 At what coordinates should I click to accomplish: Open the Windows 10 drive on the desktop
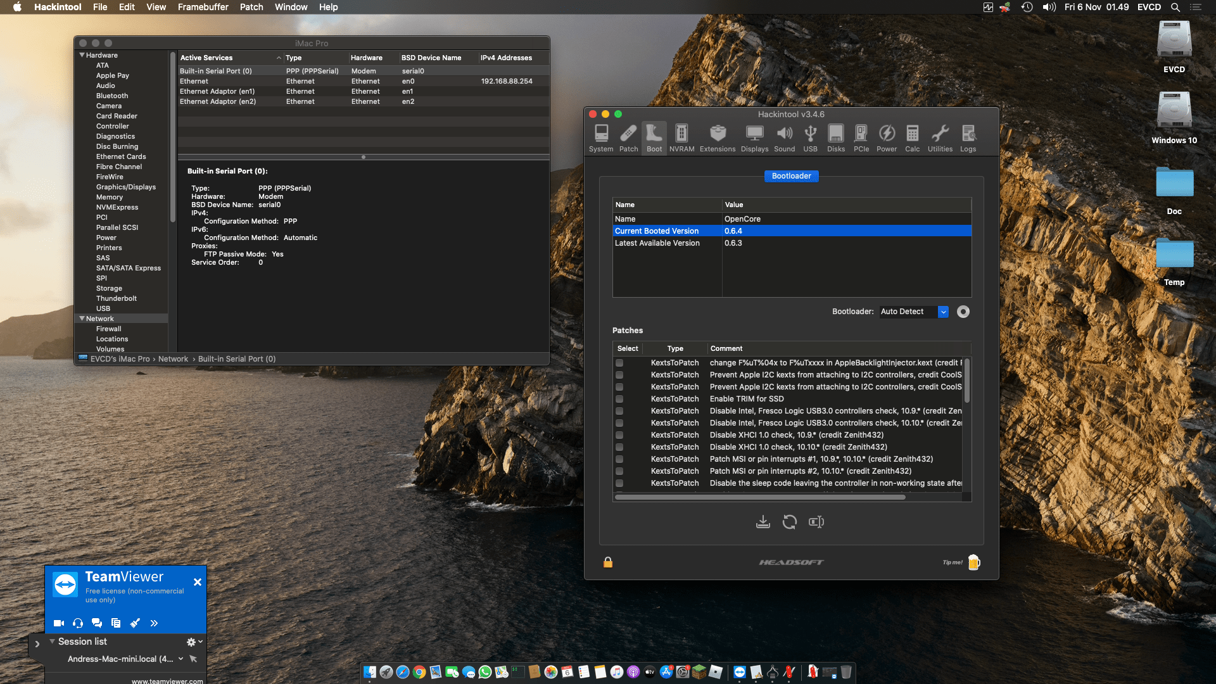[1174, 118]
